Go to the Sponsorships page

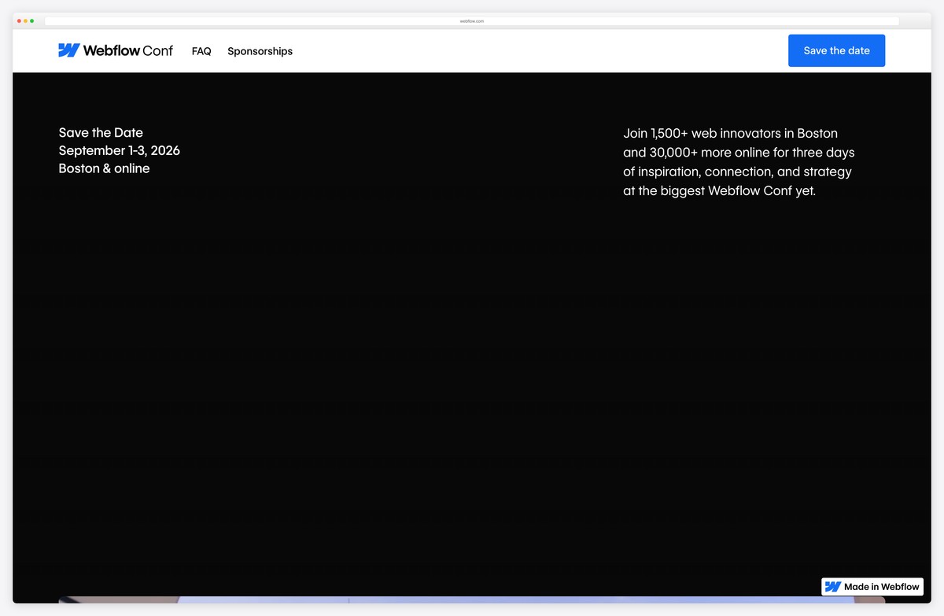click(260, 51)
